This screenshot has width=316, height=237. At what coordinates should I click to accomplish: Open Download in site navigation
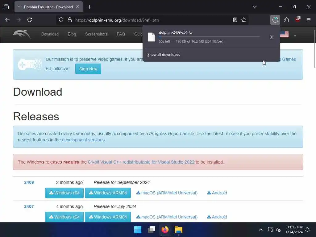click(x=50, y=34)
